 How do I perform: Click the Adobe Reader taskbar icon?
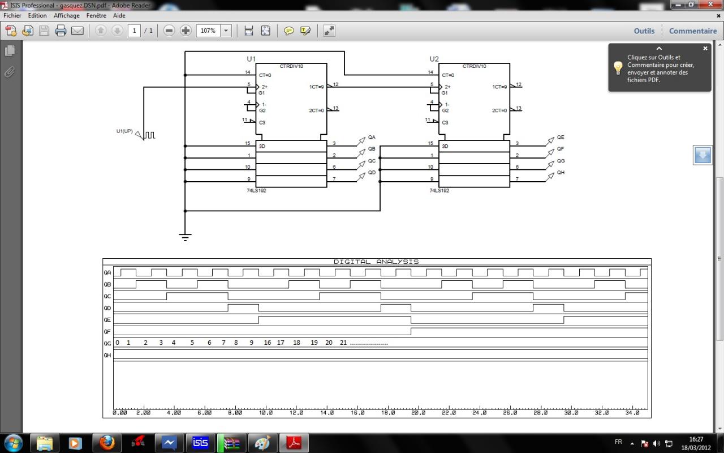tap(294, 442)
